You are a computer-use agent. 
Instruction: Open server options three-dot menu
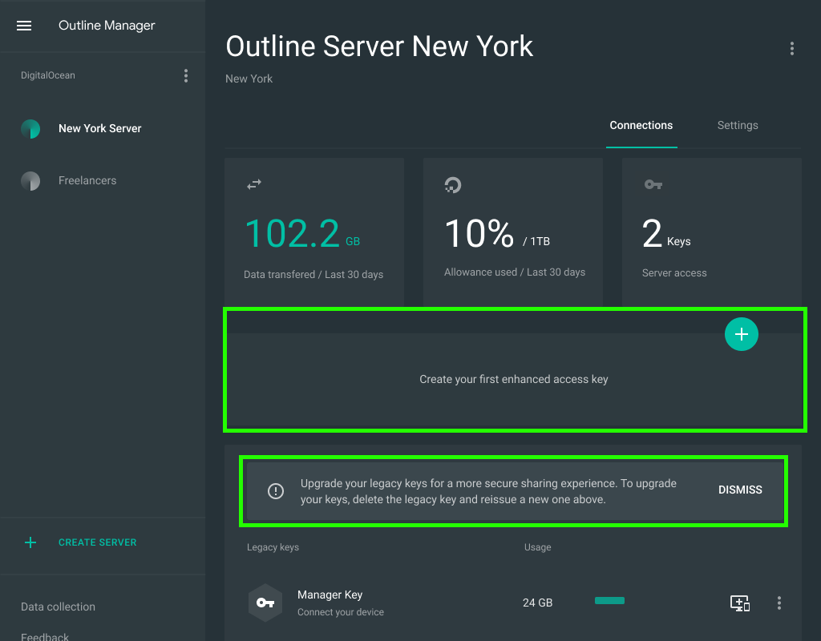coord(791,49)
